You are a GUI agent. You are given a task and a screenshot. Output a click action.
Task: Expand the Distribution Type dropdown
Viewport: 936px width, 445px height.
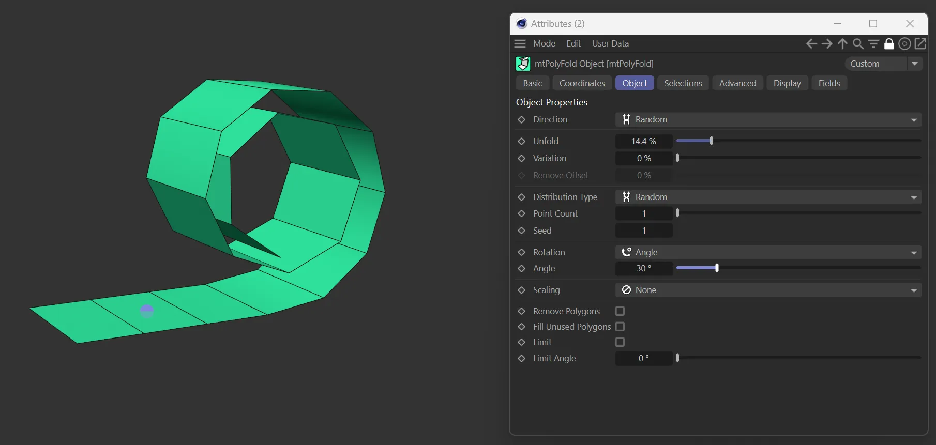point(768,197)
